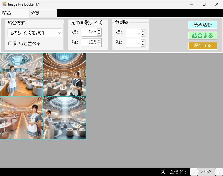Viewport: 223px width, 176px height.
Task: Click the 29% zoom value
Action: point(206,172)
